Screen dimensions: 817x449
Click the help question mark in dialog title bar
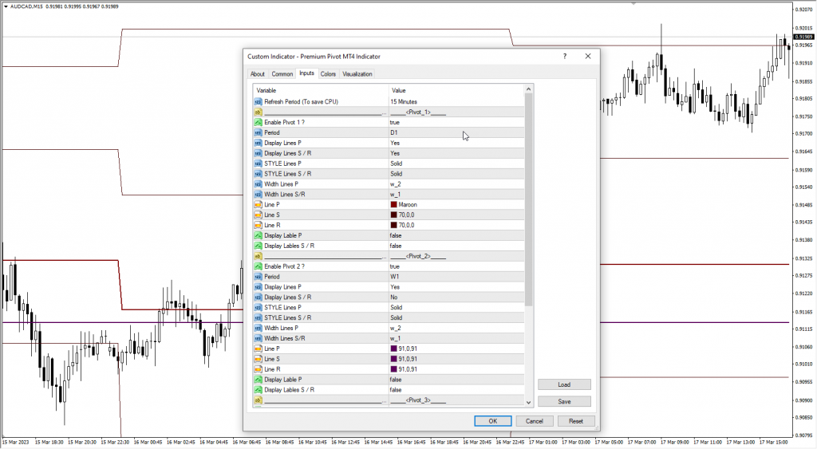tap(565, 57)
